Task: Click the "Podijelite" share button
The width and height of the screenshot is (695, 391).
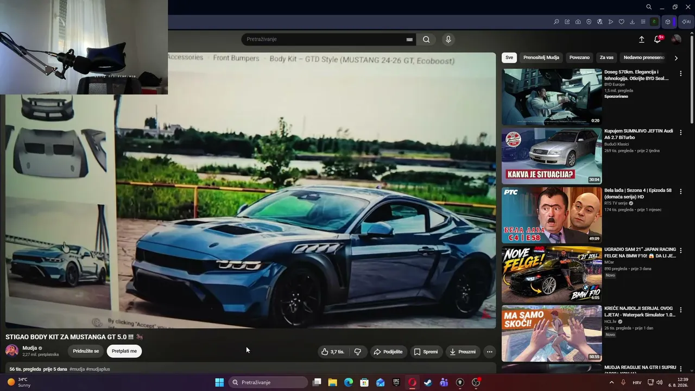Action: tap(389, 352)
